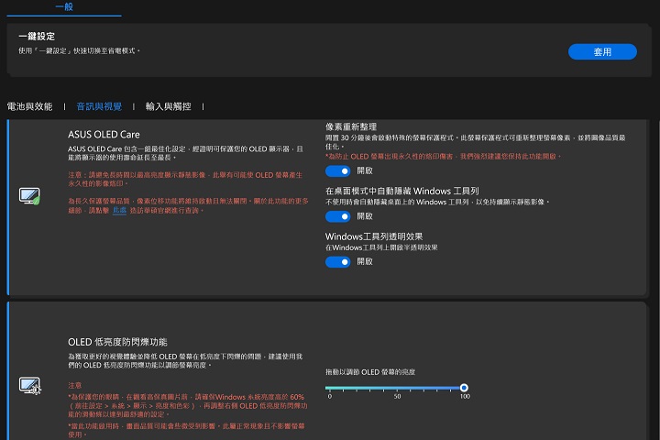Click the Windows工具列透明效果 title

click(374, 236)
